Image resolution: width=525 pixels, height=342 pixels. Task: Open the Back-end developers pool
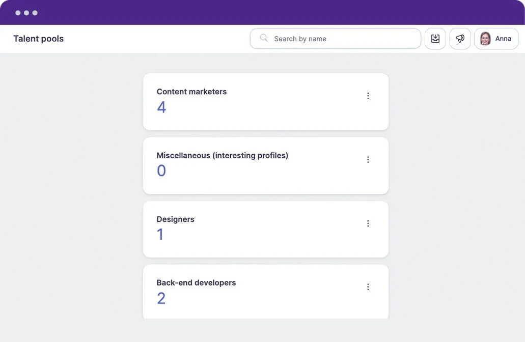(196, 282)
